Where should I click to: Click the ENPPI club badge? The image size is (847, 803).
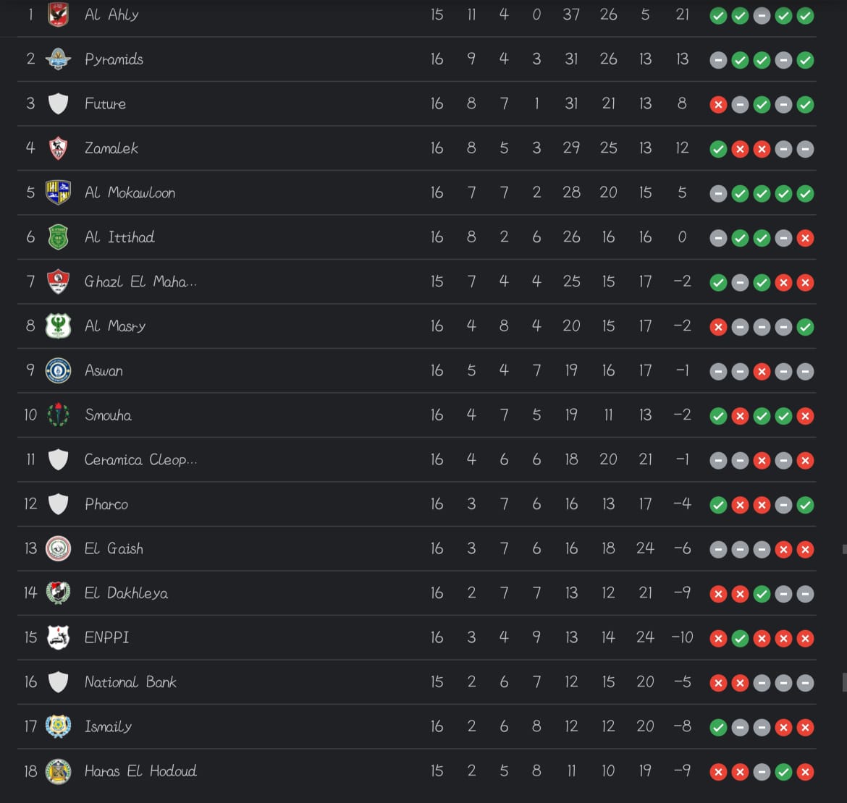58,637
